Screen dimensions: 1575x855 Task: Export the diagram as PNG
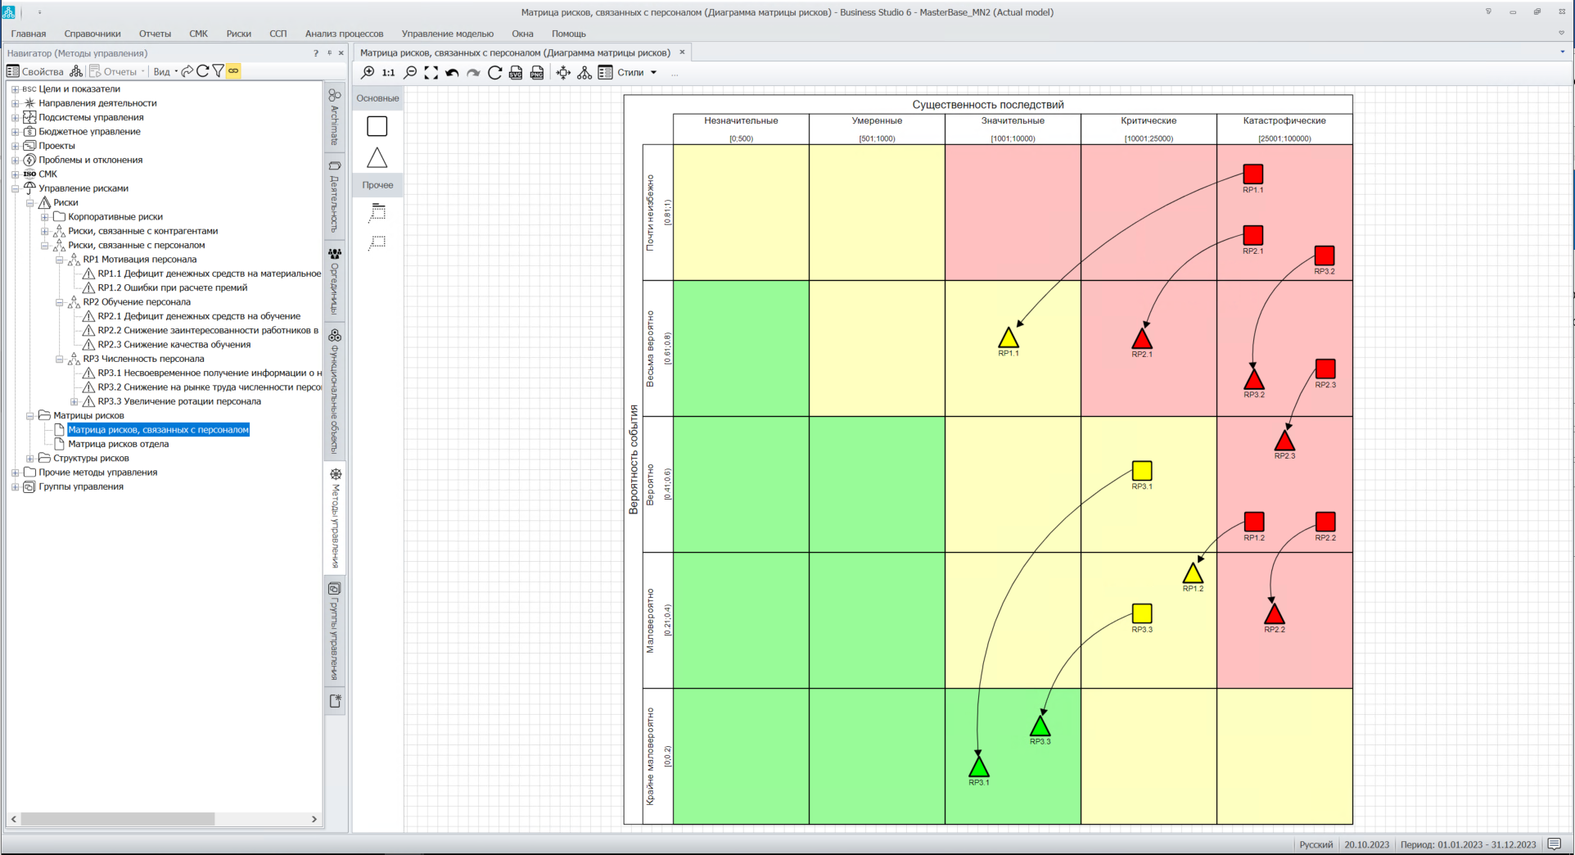[x=537, y=73]
